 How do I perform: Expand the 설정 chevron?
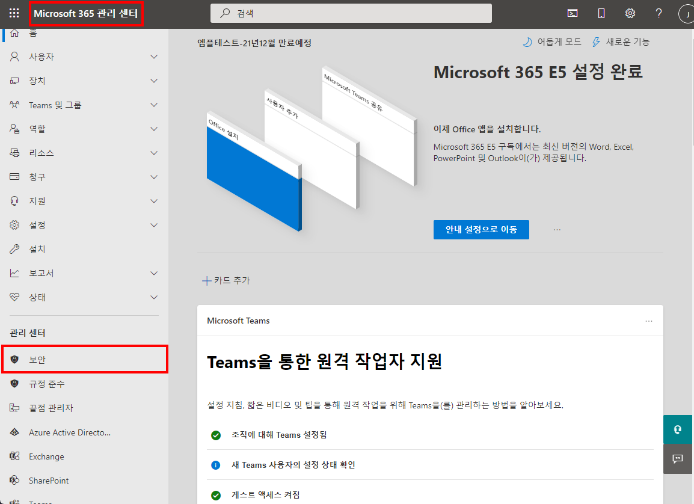pos(154,225)
